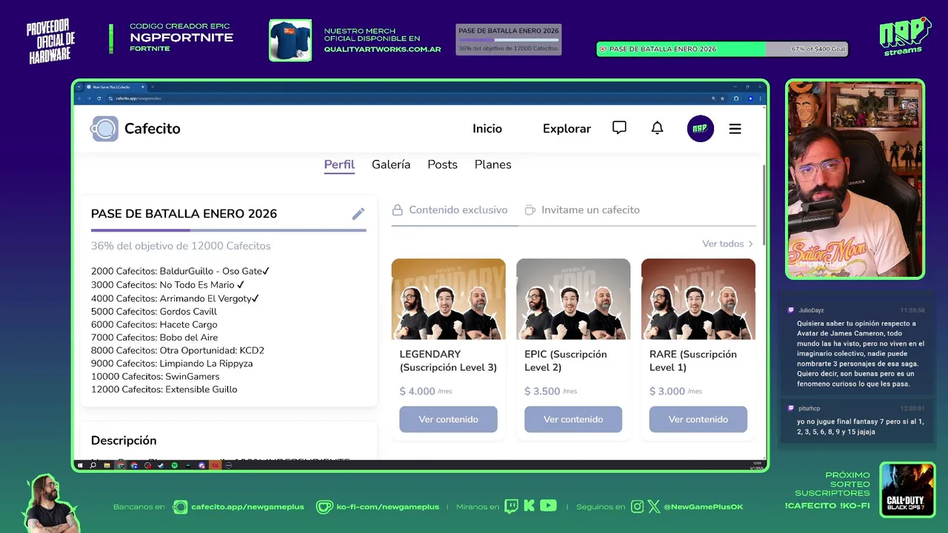Click the Cafecito logo icon
948x533 pixels.
click(104, 129)
